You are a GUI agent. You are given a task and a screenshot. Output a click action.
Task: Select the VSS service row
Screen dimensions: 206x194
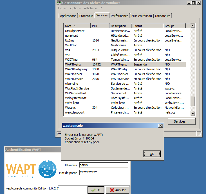tap(125, 55)
